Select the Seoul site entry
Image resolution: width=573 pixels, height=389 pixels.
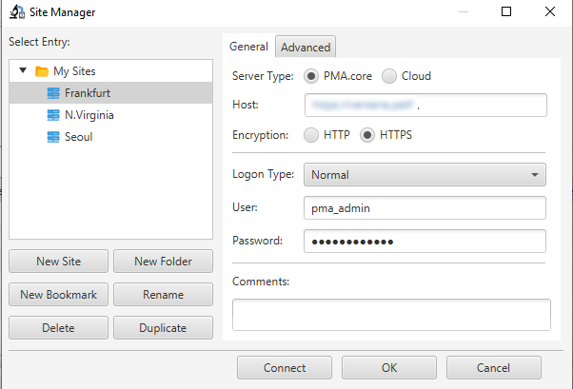click(x=78, y=136)
